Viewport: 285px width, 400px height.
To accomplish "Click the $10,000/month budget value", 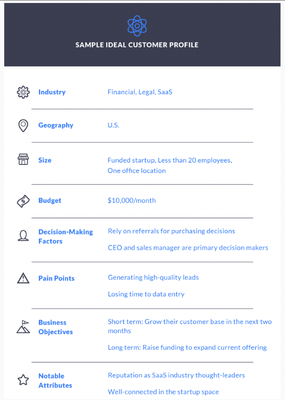I will pos(131,201).
